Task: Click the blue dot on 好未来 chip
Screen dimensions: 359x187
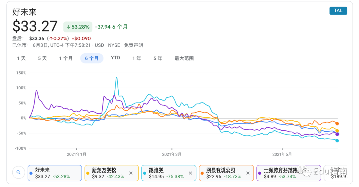Action: tap(31, 173)
